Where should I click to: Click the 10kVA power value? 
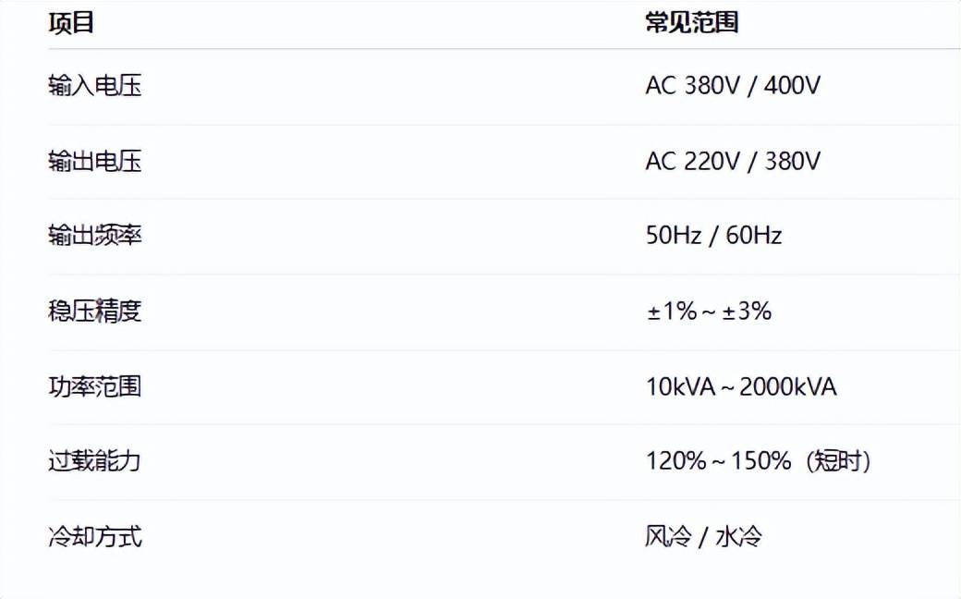coord(681,385)
